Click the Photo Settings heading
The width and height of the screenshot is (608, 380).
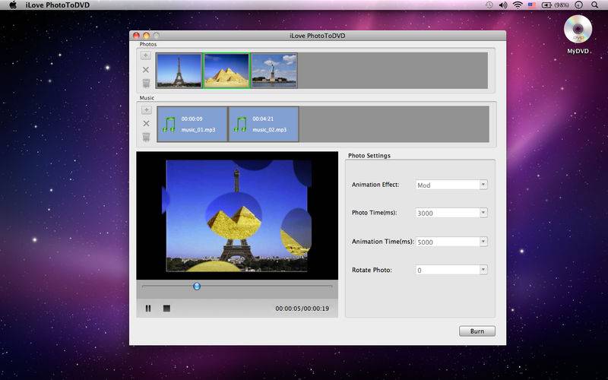click(369, 156)
